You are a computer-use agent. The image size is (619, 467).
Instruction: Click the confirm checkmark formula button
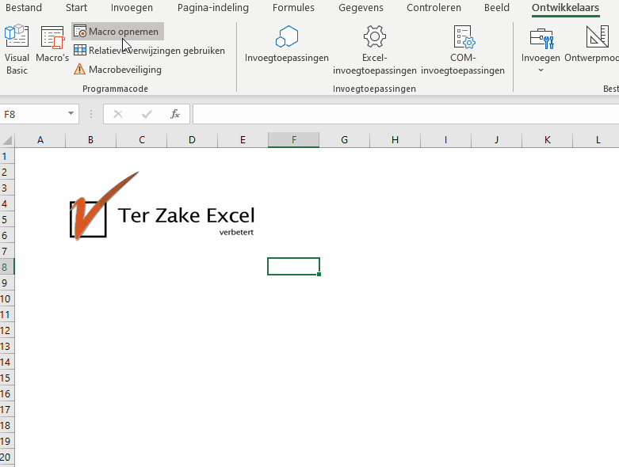click(x=147, y=114)
